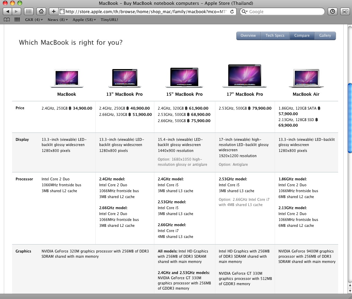Open Top Sites from the toolbar button beside Home
The image size is (352, 299).
click(x=29, y=11)
